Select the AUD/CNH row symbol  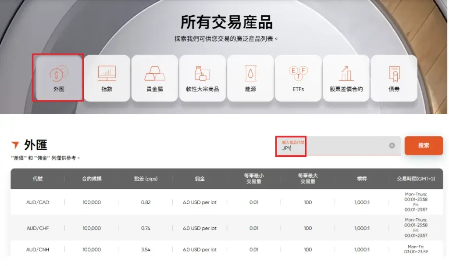[x=38, y=250]
